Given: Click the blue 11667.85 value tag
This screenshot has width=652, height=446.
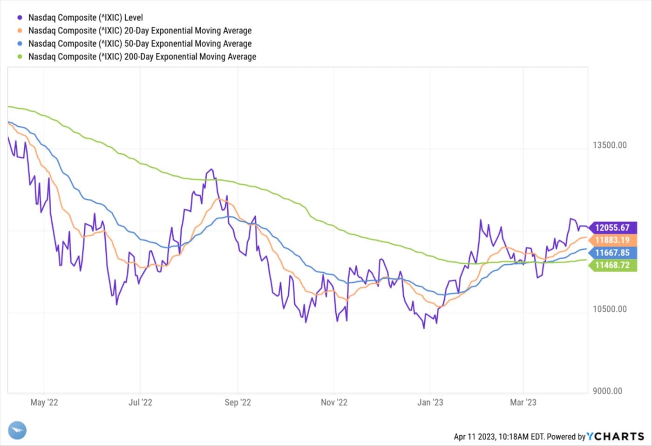Looking at the screenshot, I should (612, 253).
